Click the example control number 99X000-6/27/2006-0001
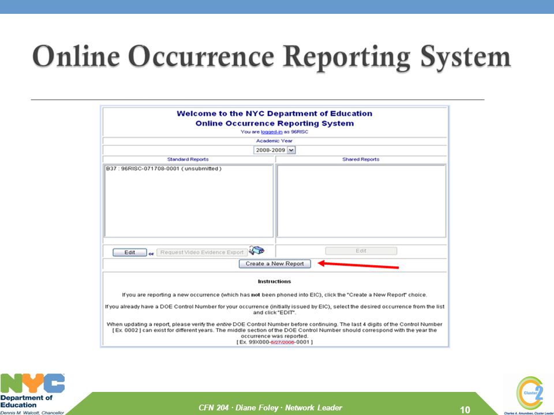Viewport: 554px width, 415px height. [275, 342]
